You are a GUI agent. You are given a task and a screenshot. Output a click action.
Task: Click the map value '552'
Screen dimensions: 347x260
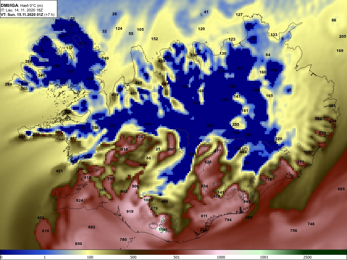318,119
